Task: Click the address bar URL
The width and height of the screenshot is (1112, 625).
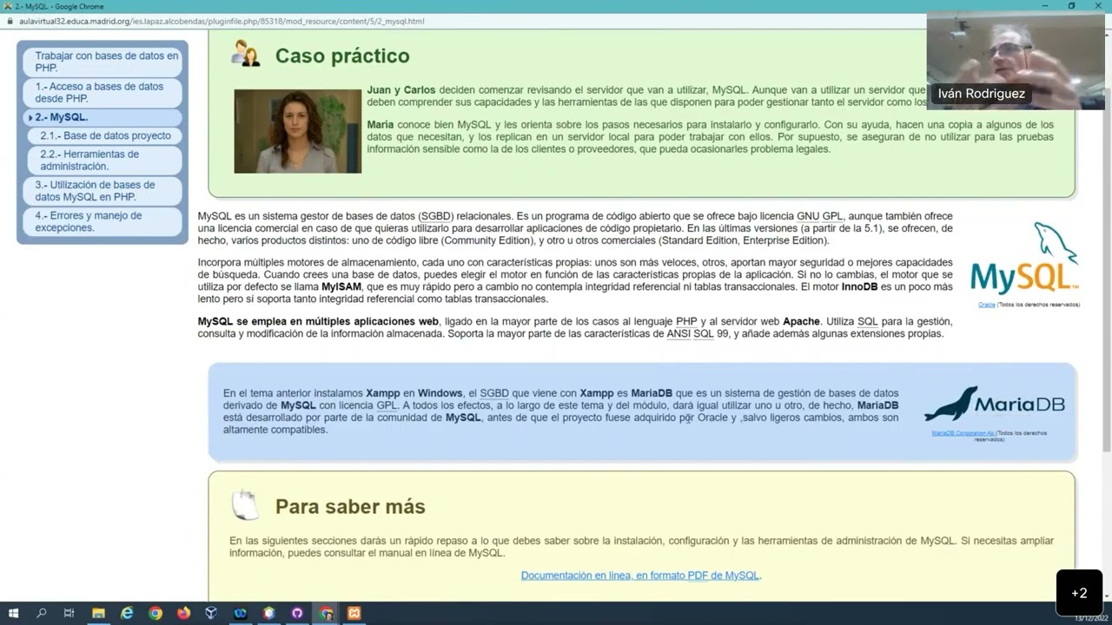Action: pos(222,21)
